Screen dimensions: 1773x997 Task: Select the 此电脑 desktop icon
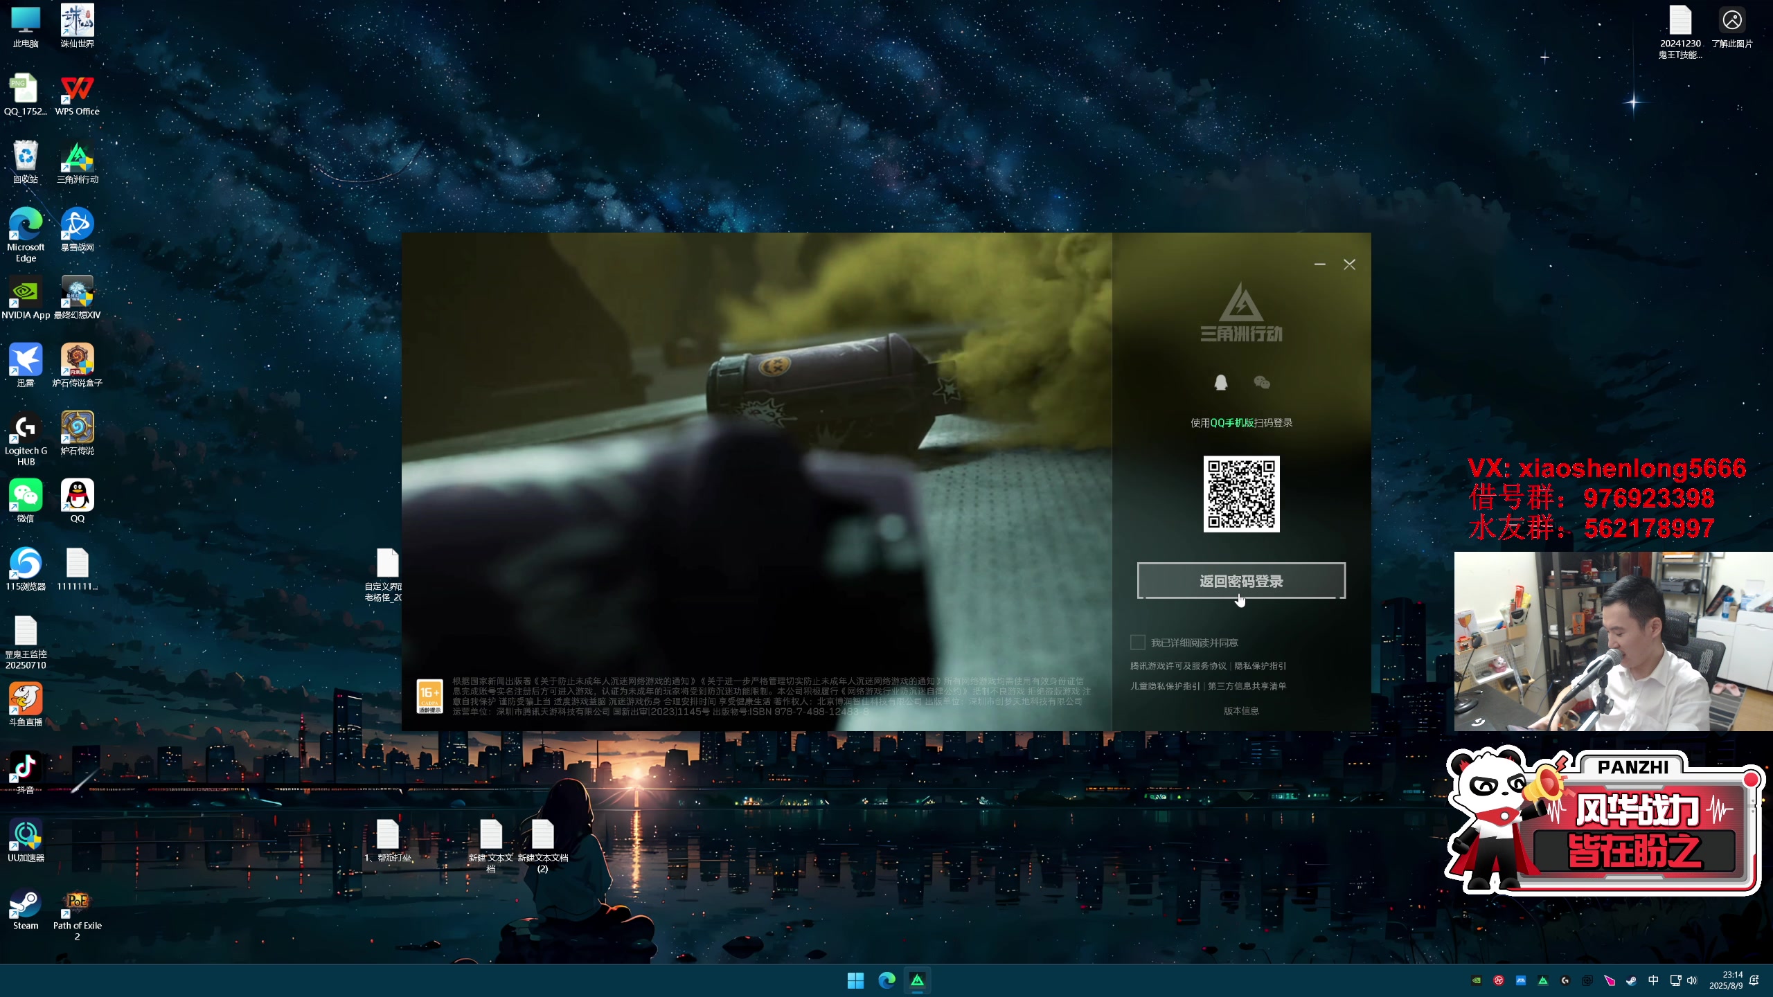click(26, 26)
